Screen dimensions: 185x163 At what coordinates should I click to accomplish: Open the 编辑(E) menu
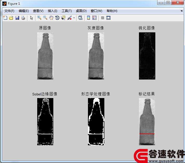(x=24, y=11)
